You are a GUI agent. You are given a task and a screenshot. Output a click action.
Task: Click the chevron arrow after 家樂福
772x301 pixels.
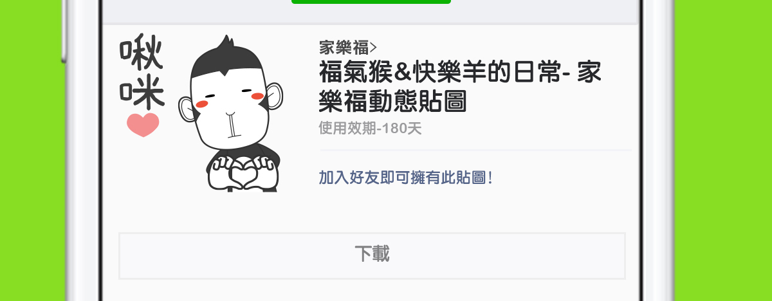(x=374, y=47)
